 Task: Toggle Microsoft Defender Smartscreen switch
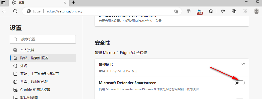(x=240, y=83)
